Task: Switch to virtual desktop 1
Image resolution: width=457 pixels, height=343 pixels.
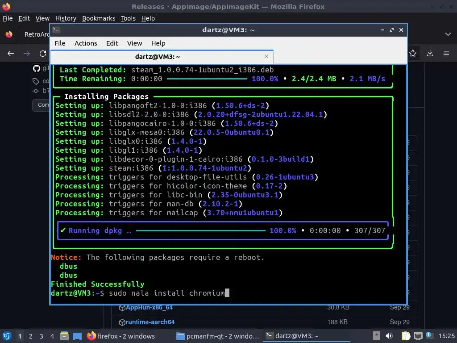Action: tap(20, 336)
